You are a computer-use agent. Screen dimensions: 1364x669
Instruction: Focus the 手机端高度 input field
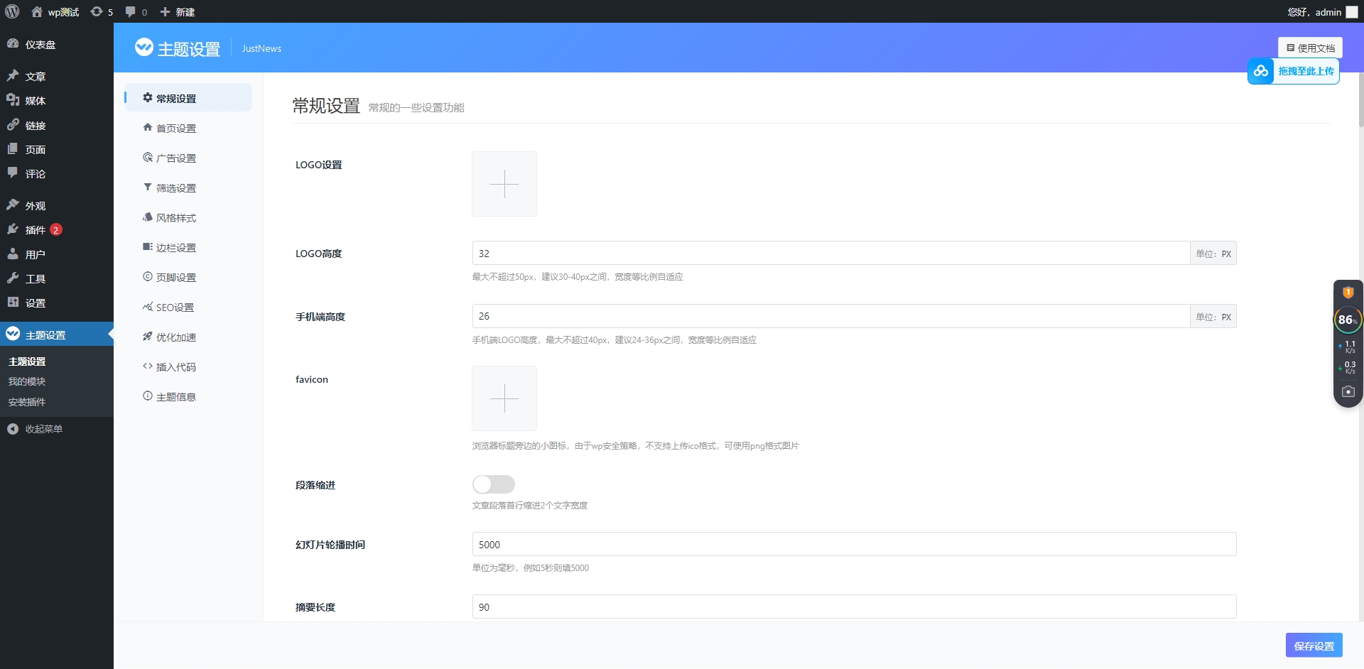point(831,316)
